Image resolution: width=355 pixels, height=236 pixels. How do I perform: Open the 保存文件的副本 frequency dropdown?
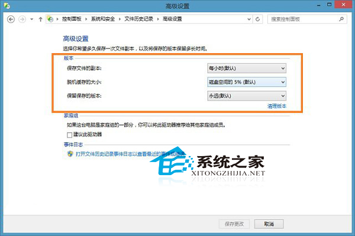coord(247,69)
